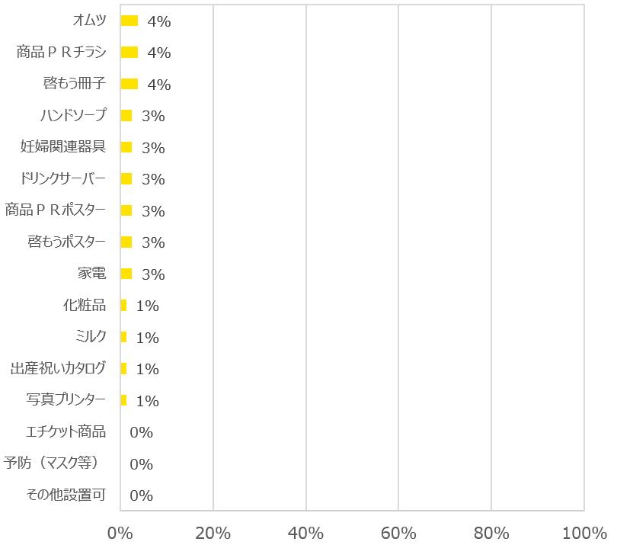Click the 写真プリンター yellow bar
617x545 pixels.
pyautogui.click(x=123, y=400)
